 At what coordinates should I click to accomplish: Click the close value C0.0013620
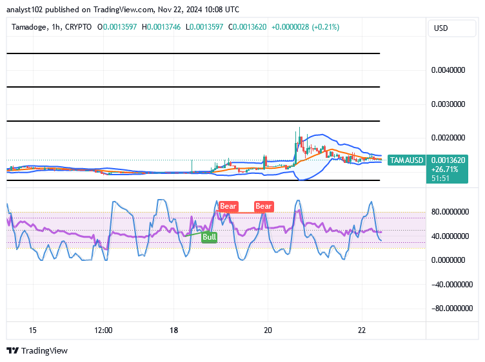[x=248, y=27]
